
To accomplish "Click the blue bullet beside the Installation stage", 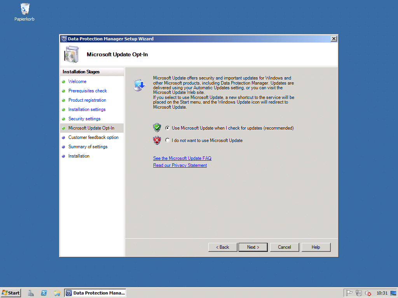I will [x=63, y=156].
